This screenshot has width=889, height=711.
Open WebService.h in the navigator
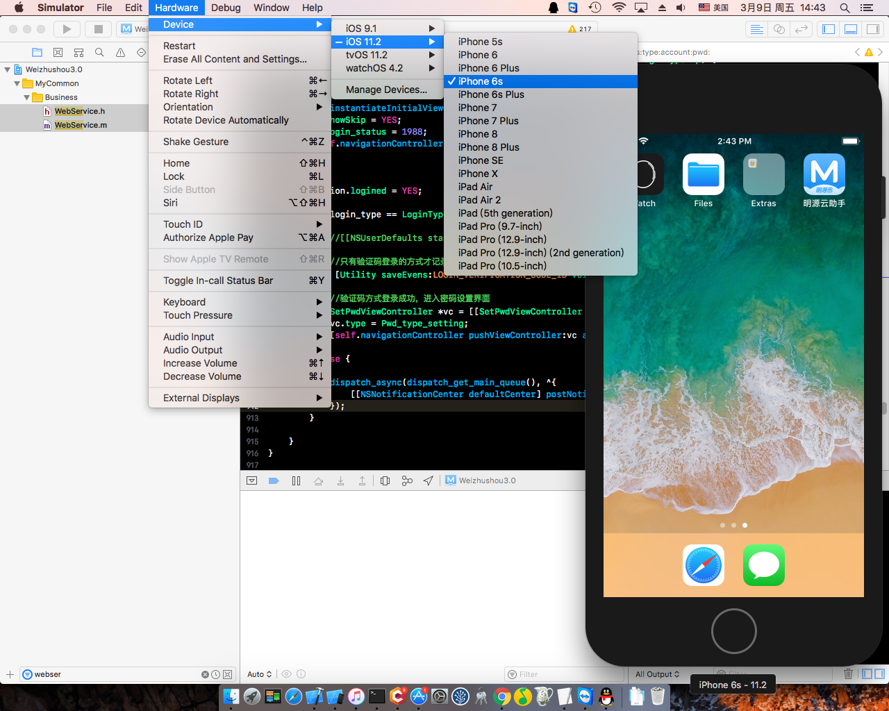click(x=80, y=111)
